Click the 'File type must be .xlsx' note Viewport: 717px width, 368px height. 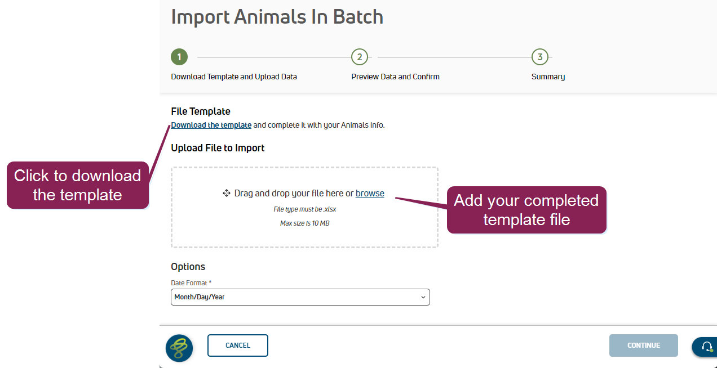304,209
